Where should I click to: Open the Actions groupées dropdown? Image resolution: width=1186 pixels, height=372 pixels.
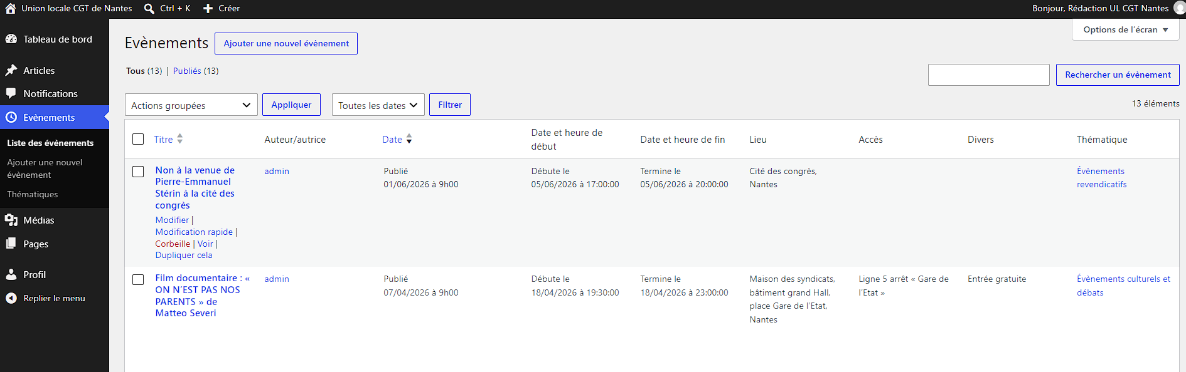click(x=191, y=105)
